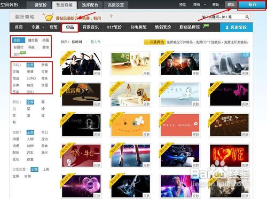The width and height of the screenshot is (267, 199).
Task: Filter theme position by 上侧
Action: point(46,170)
